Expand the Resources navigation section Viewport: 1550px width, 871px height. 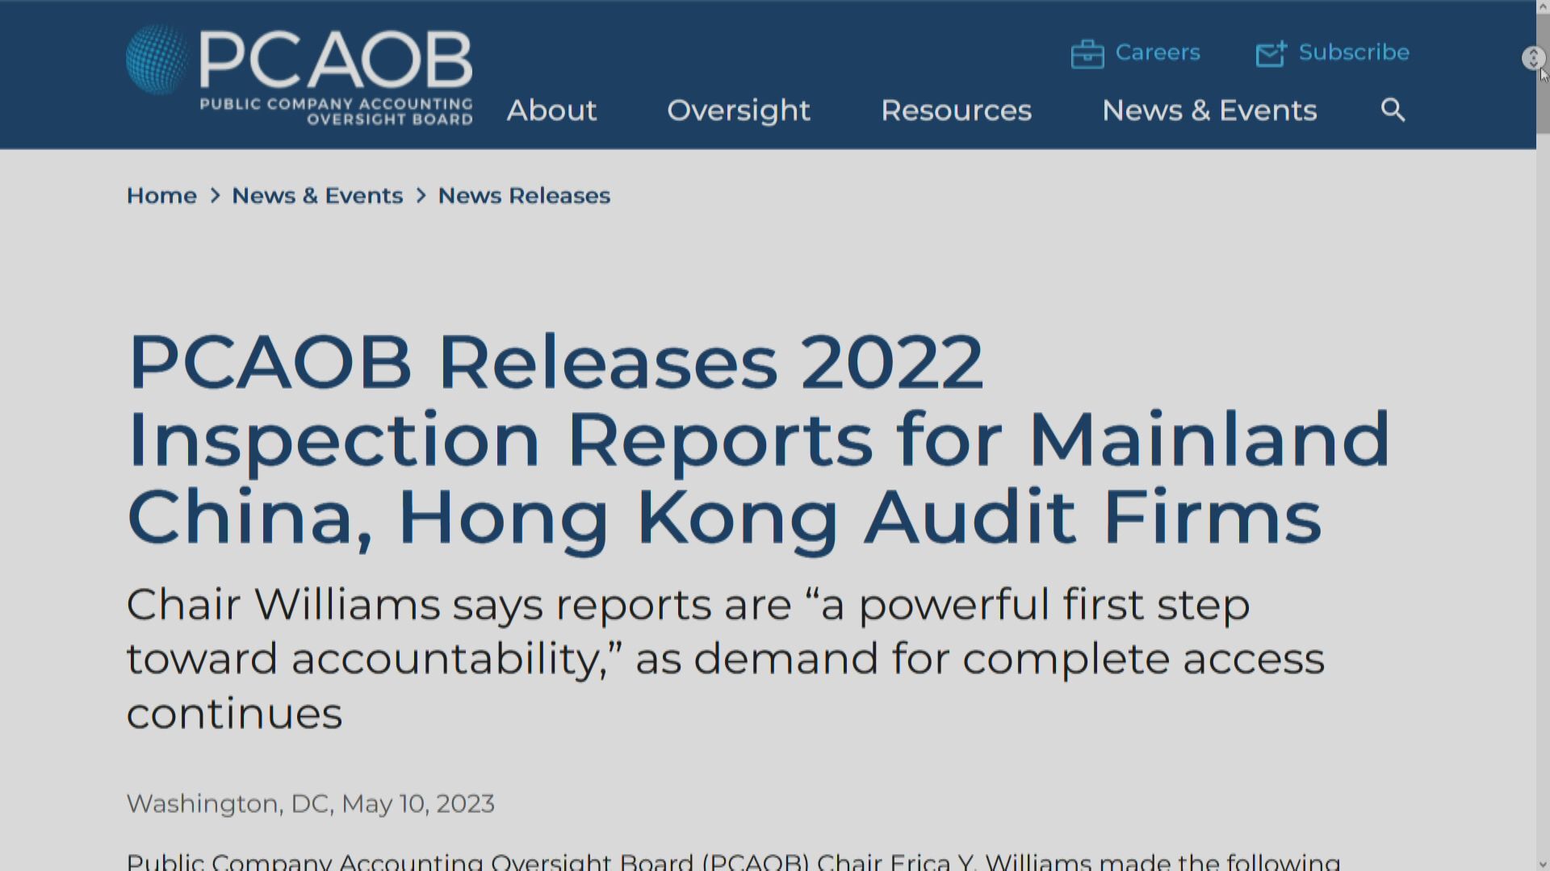coord(957,110)
